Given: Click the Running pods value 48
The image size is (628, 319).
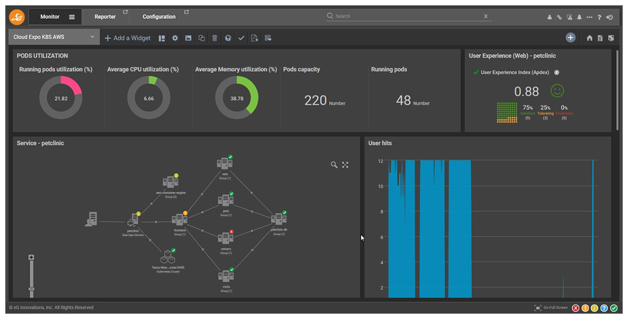Looking at the screenshot, I should click(x=403, y=101).
